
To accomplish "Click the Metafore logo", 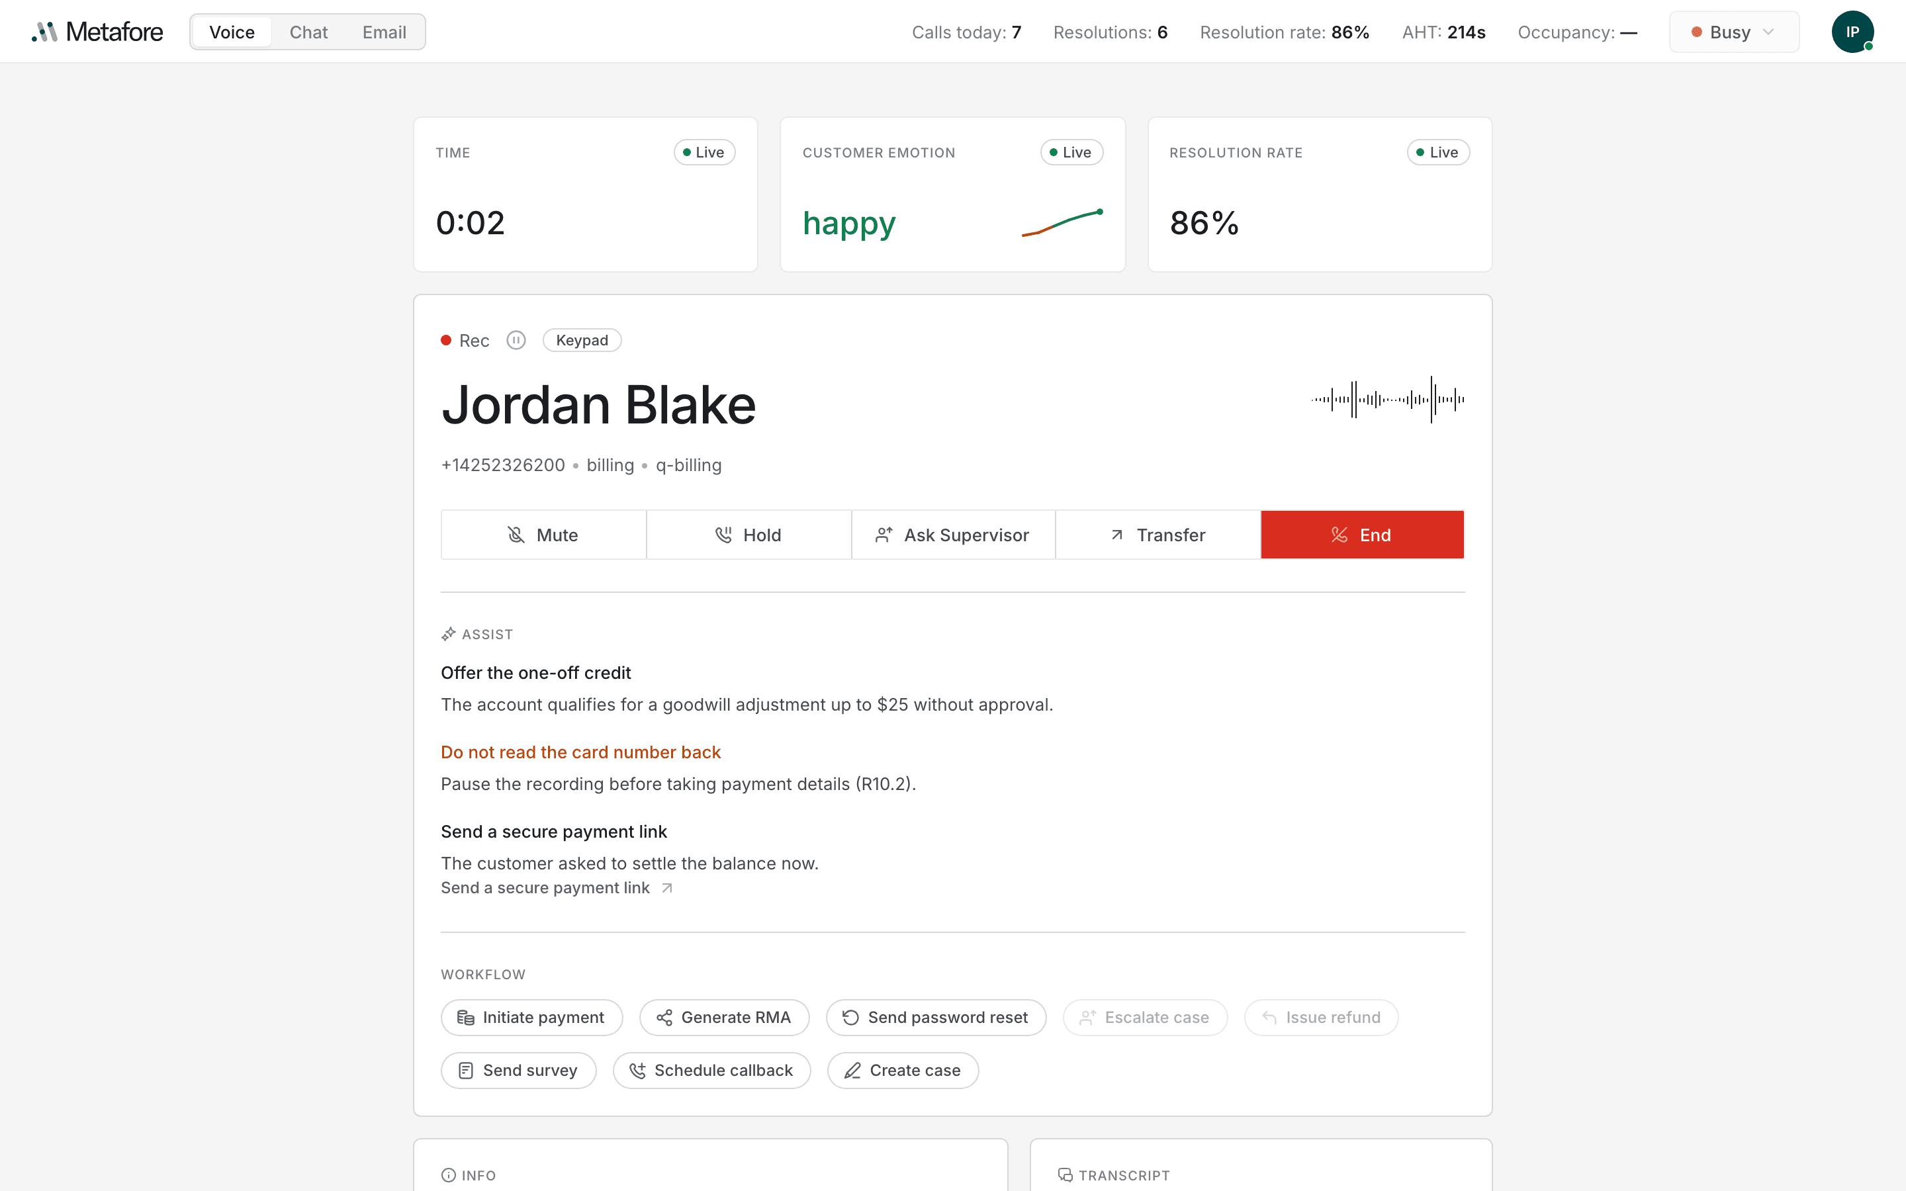I will click(x=97, y=32).
